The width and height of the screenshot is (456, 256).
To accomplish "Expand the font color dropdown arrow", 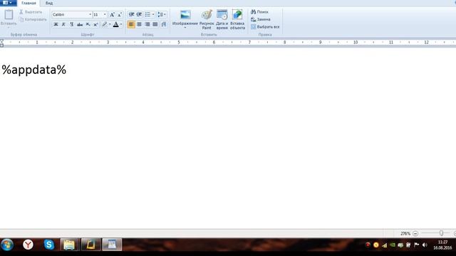I will [121, 24].
